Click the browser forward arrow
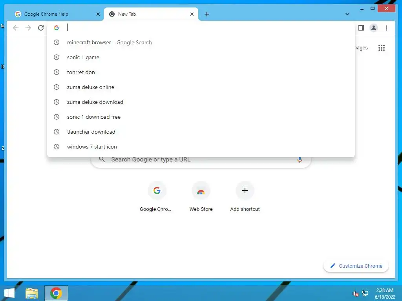The height and width of the screenshot is (301, 402). click(x=28, y=28)
